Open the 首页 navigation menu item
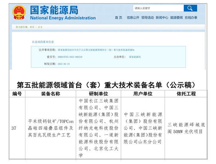This screenshot has height=164, width=216. 118,18
